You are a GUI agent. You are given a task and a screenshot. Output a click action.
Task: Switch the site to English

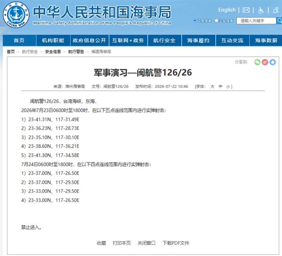coord(227,10)
